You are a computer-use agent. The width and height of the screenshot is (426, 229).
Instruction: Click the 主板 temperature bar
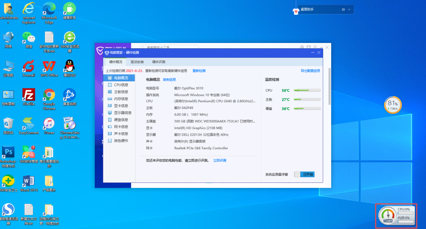[307, 100]
